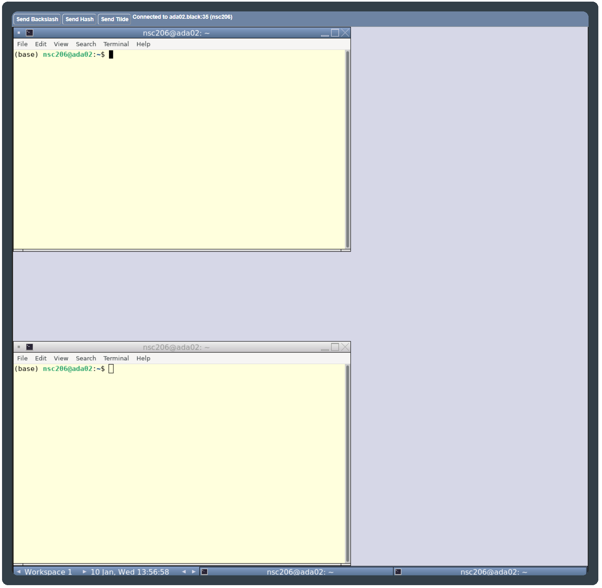Click the date and time in taskbar
602x588 pixels.
130,572
